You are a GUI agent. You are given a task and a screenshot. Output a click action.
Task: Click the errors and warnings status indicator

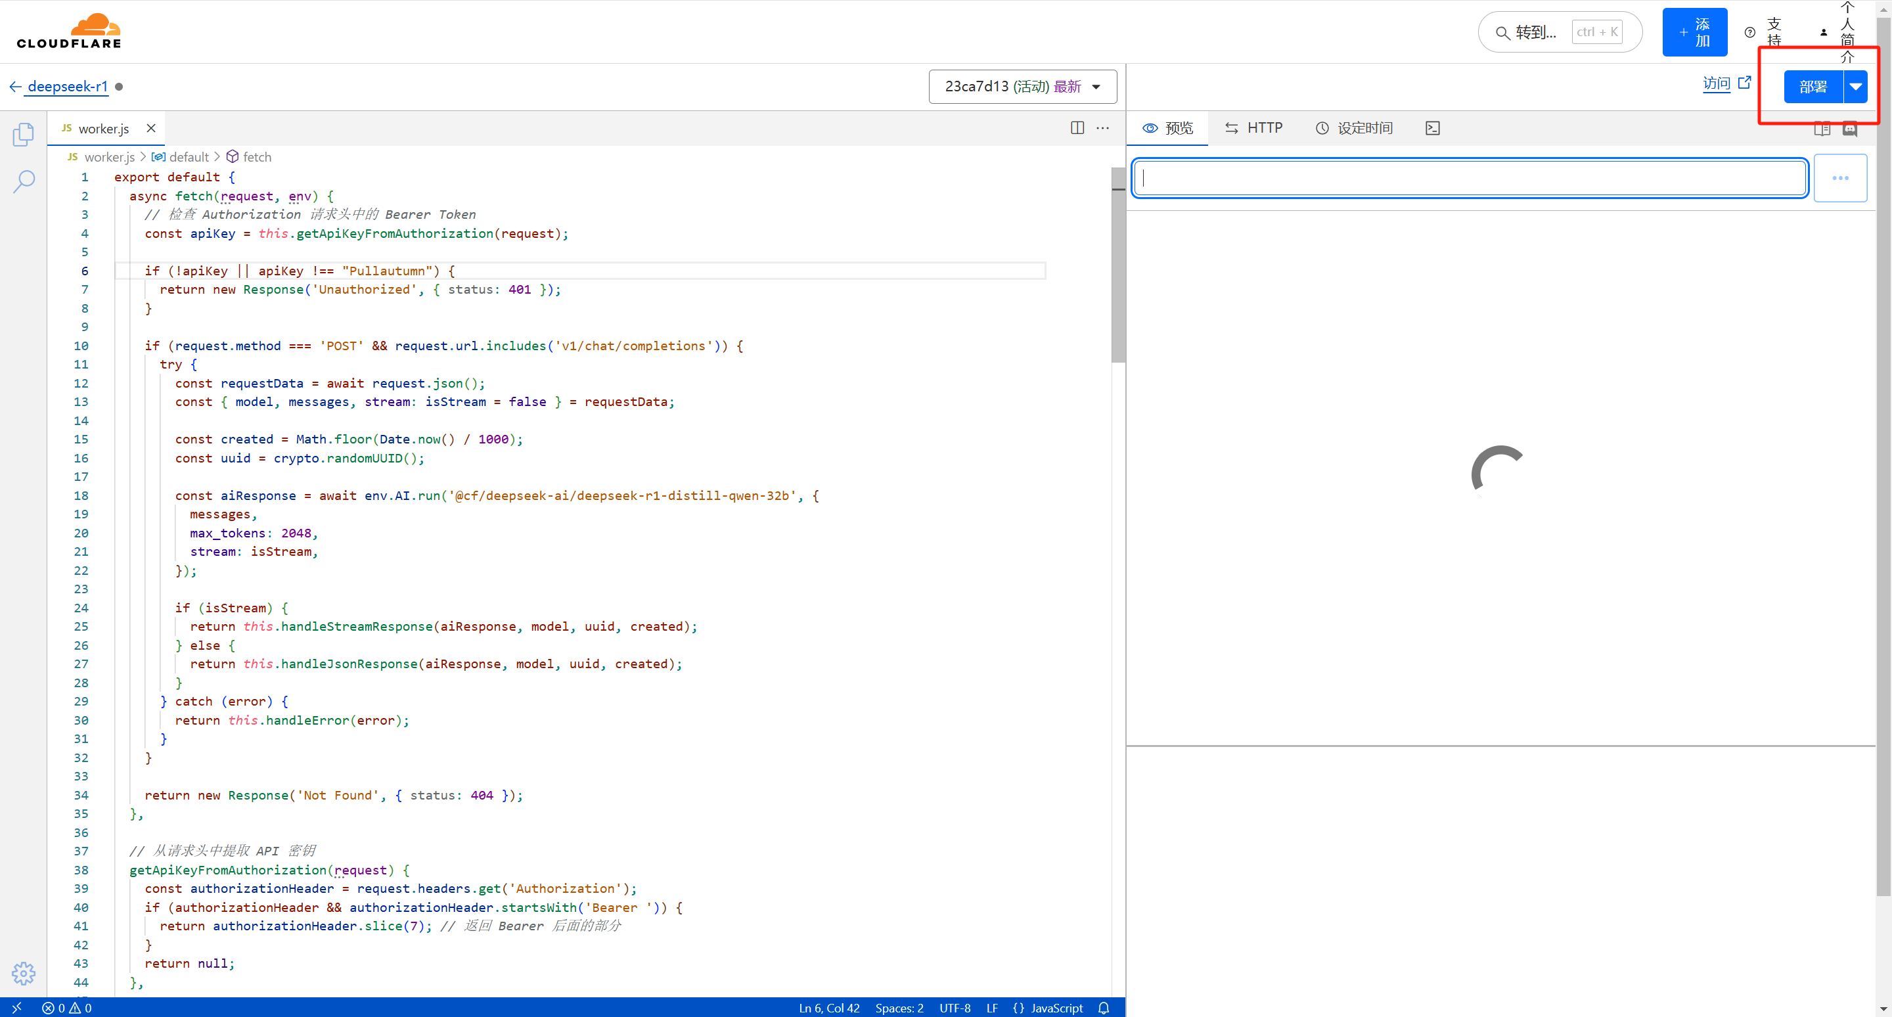coord(67,1008)
